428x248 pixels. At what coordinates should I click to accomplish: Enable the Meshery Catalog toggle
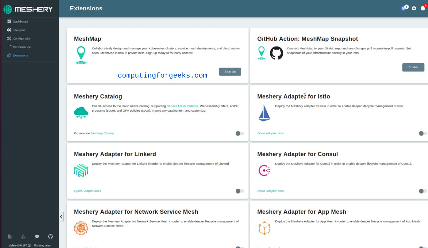tap(240, 133)
